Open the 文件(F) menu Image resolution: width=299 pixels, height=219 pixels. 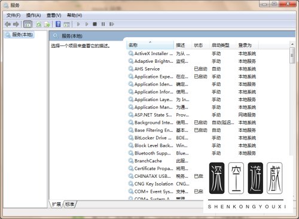(x=13, y=16)
